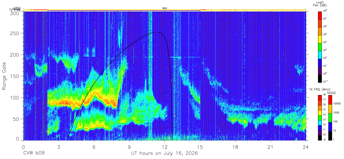This screenshot has height=159, width=344.
Task: Click the x-axis tick label 15
Action: (200, 147)
